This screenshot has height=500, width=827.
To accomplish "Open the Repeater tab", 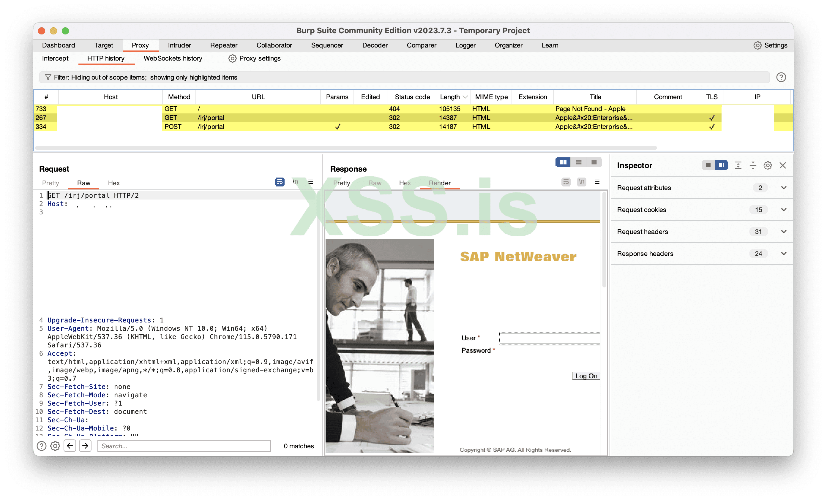I will click(x=223, y=45).
